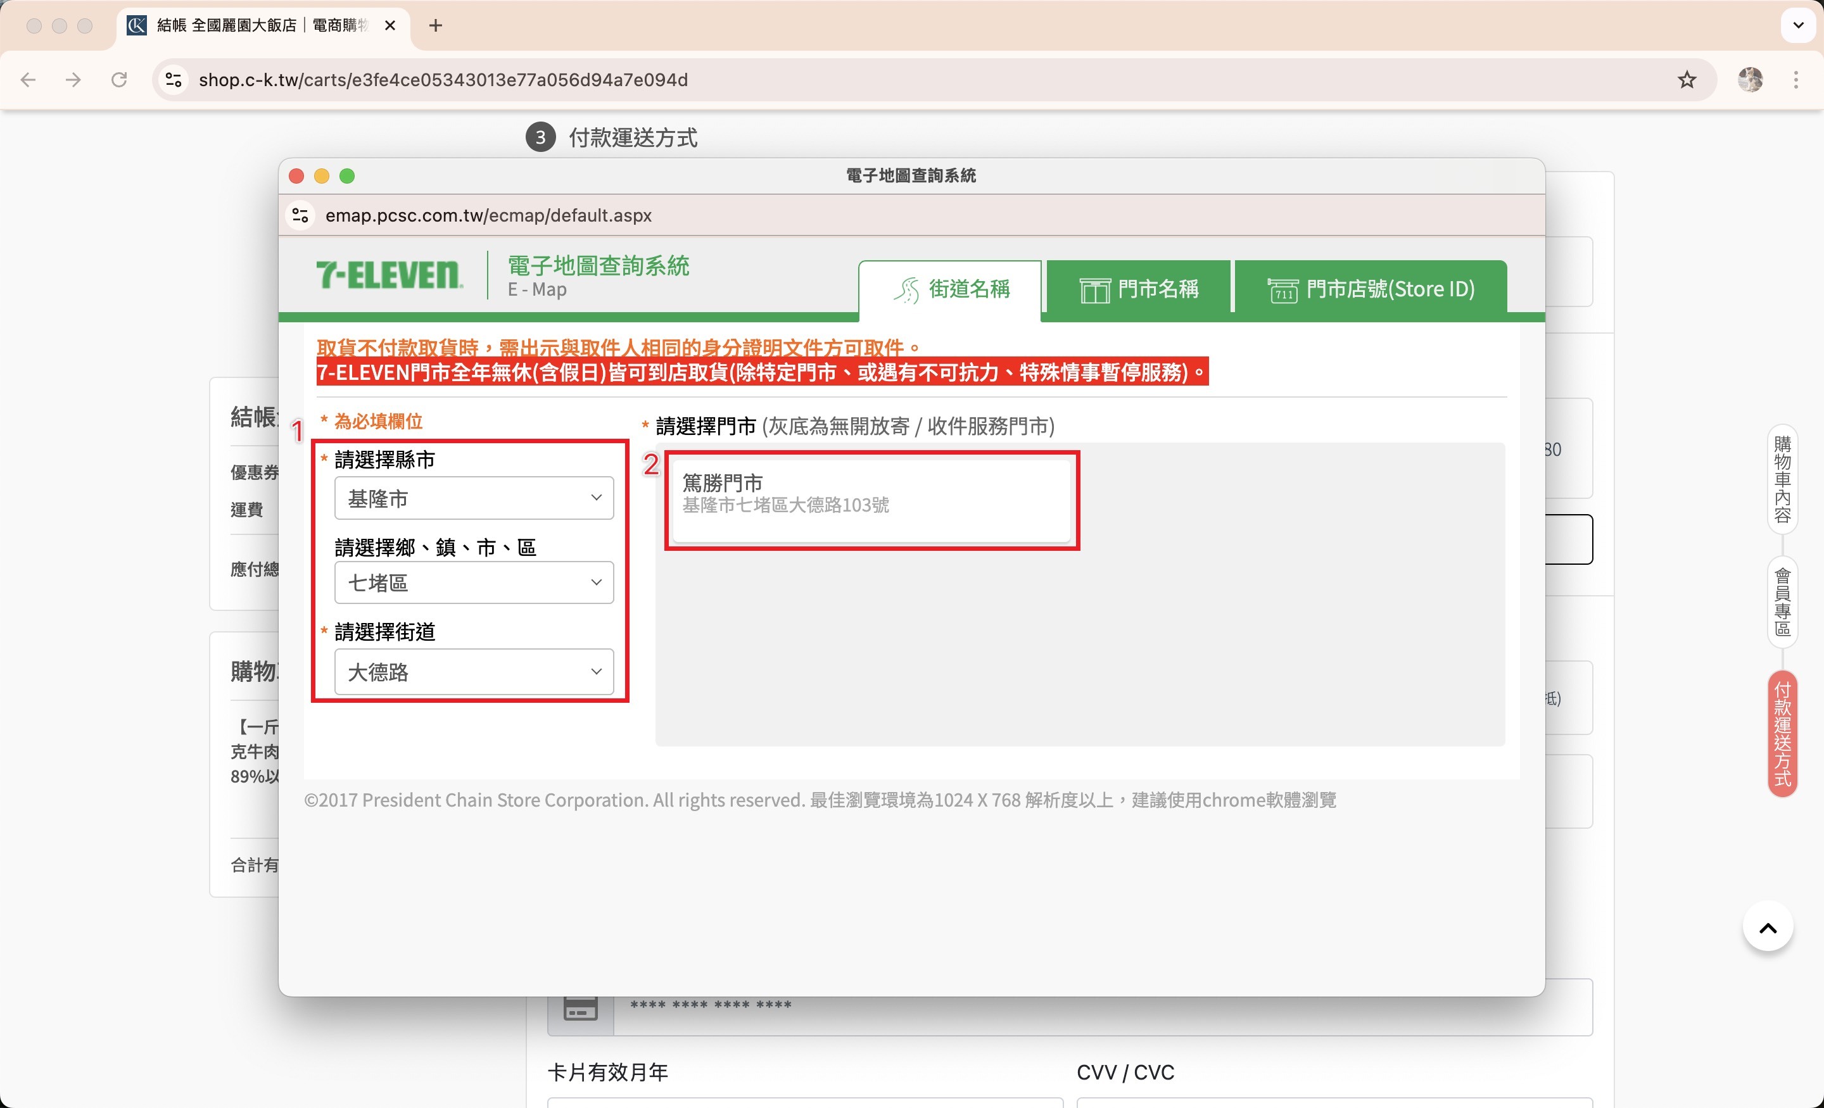
Task: Reload the checkout page
Action: tap(119, 80)
